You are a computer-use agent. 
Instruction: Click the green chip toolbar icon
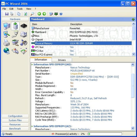56,14
